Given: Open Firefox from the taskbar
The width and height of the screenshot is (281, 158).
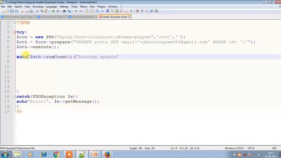Looking at the screenshot, I should click(108, 154).
